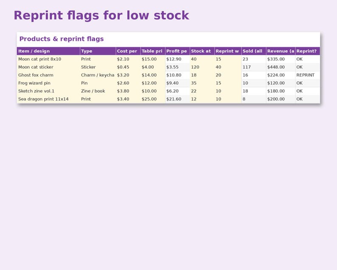Click the 'Moon cat sticker' cell
This screenshot has height=270, width=337.
tap(48, 67)
